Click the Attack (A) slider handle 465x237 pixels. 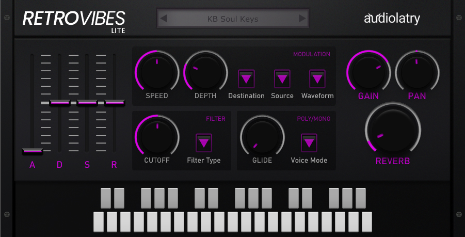click(x=33, y=151)
